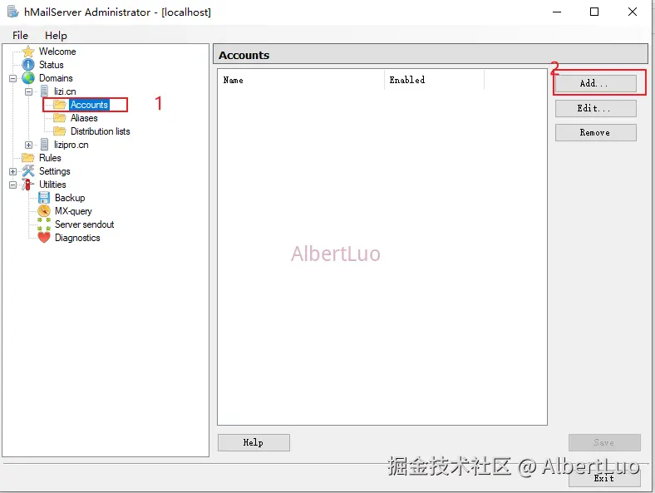655x493 pixels.
Task: Expand the Settings tree node
Action: (13, 171)
